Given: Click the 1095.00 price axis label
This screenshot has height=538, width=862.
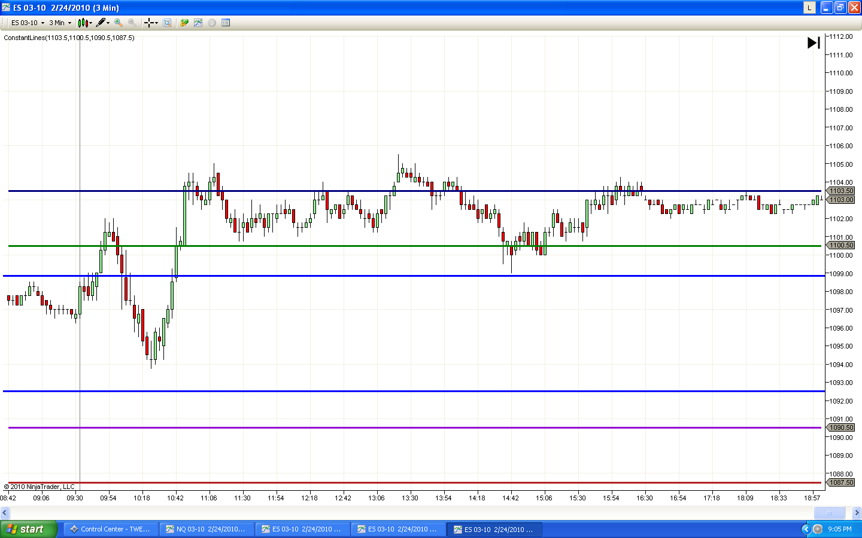Looking at the screenshot, I should tap(841, 346).
